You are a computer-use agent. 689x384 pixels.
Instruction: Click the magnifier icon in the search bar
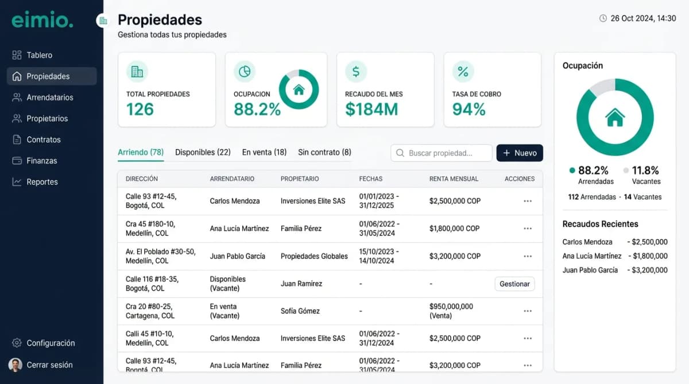400,153
